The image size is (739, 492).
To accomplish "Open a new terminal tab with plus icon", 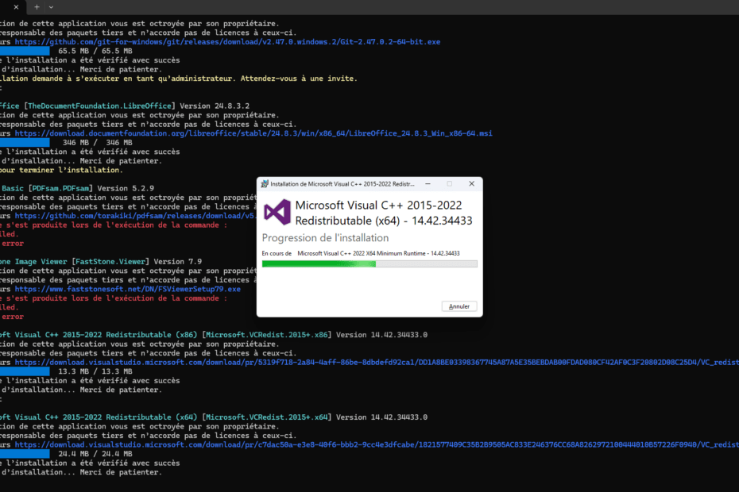I will (x=37, y=7).
